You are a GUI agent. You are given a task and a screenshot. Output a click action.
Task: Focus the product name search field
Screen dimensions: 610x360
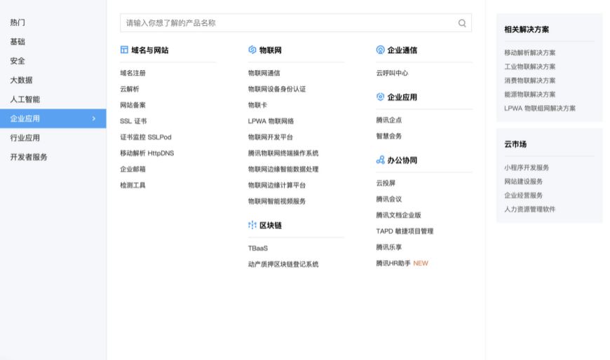click(x=296, y=23)
